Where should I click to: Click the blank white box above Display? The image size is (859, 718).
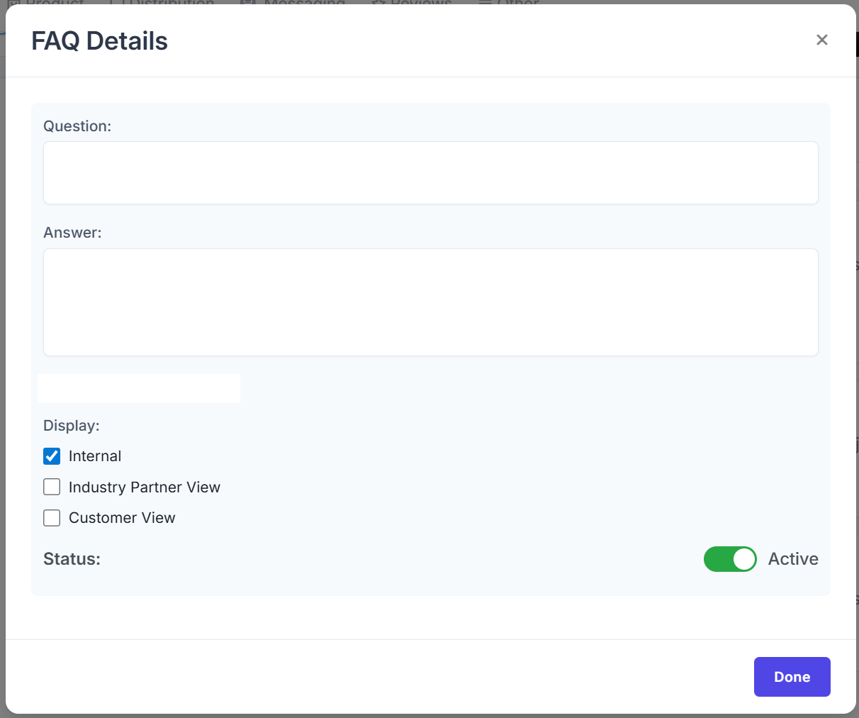click(x=139, y=389)
